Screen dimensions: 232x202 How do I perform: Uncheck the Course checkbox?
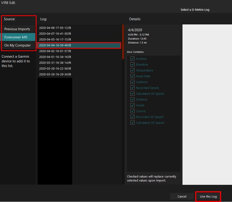(x=132, y=111)
